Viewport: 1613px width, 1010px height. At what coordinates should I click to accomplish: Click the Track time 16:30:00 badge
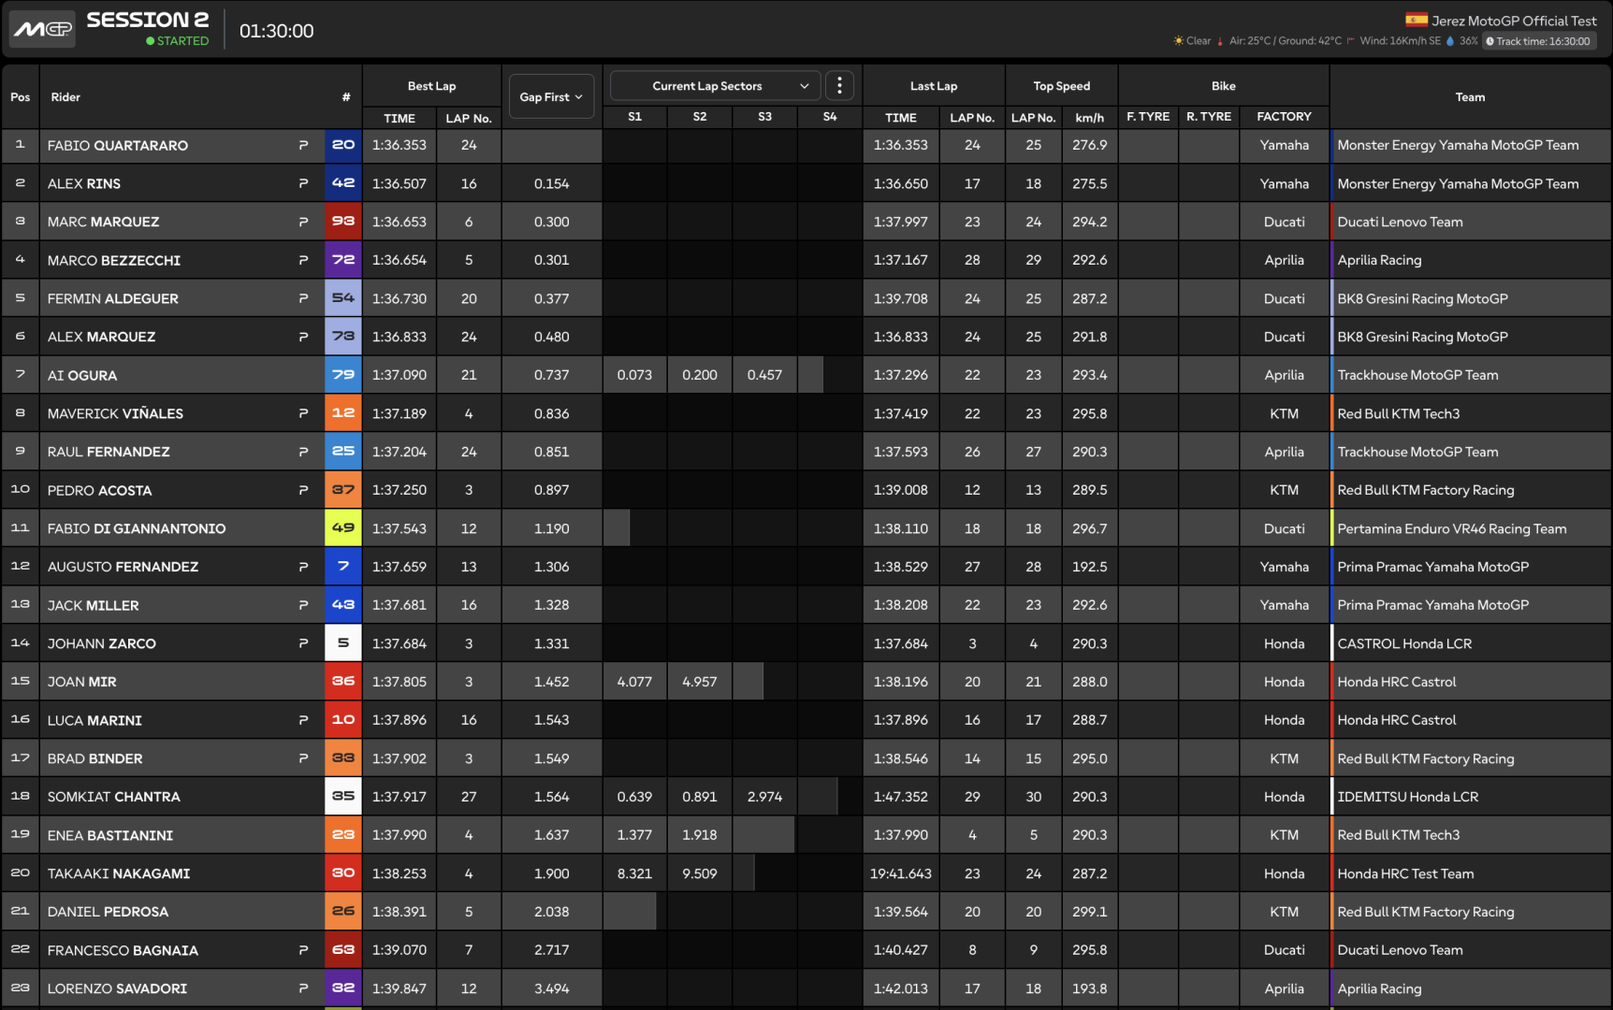pos(1539,41)
